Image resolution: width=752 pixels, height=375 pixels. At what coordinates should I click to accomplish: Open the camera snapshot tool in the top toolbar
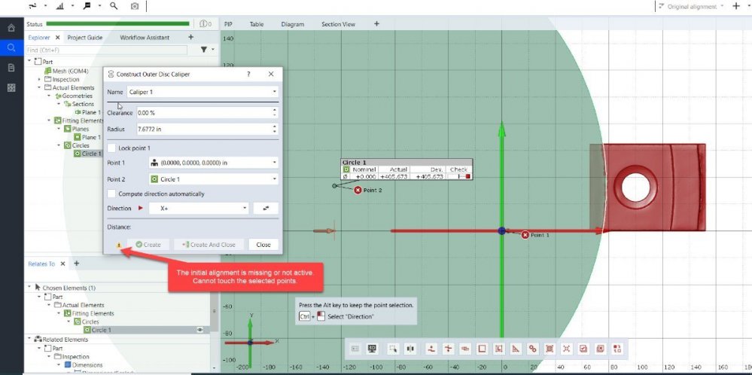(x=135, y=6)
